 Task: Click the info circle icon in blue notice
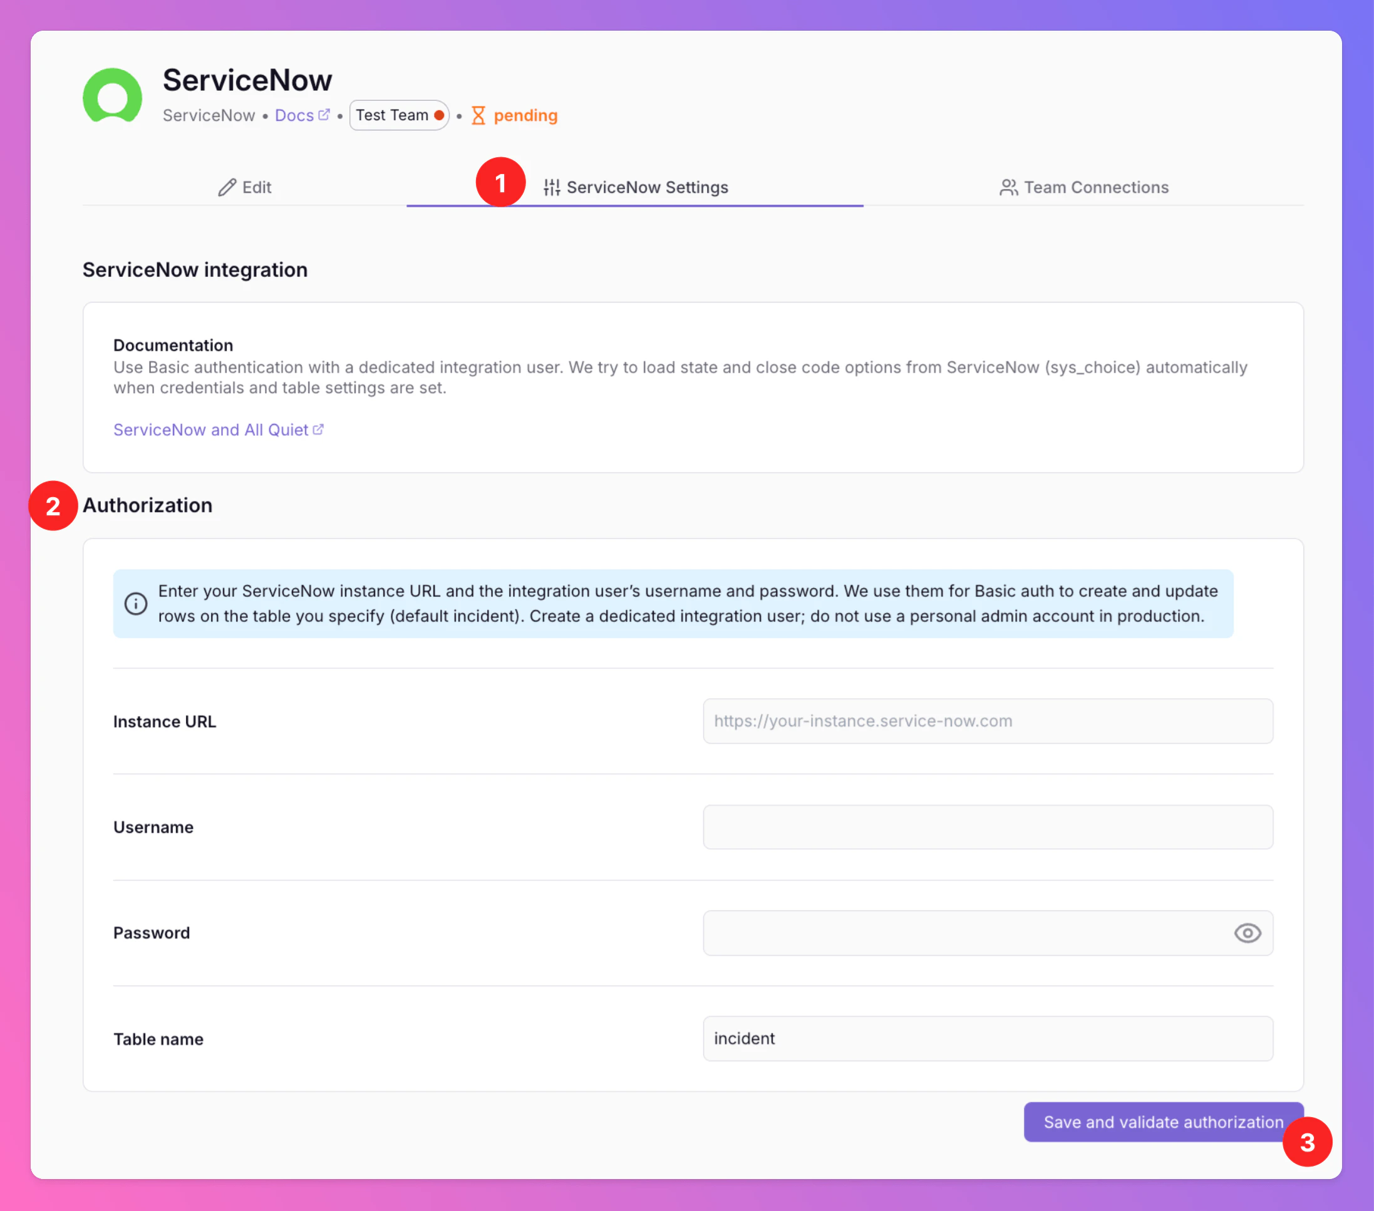tap(136, 603)
